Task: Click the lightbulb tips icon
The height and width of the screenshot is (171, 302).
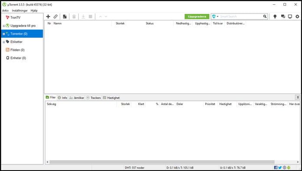Action: tap(275, 16)
